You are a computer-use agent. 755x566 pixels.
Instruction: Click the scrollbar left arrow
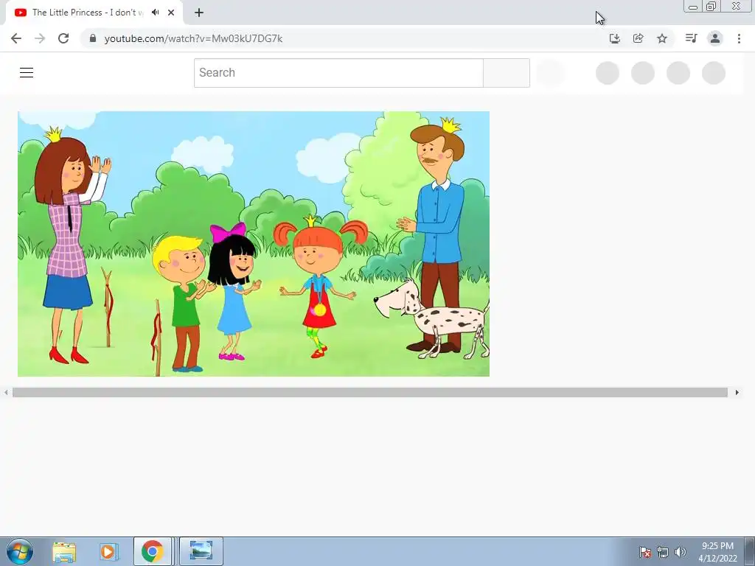tap(6, 393)
